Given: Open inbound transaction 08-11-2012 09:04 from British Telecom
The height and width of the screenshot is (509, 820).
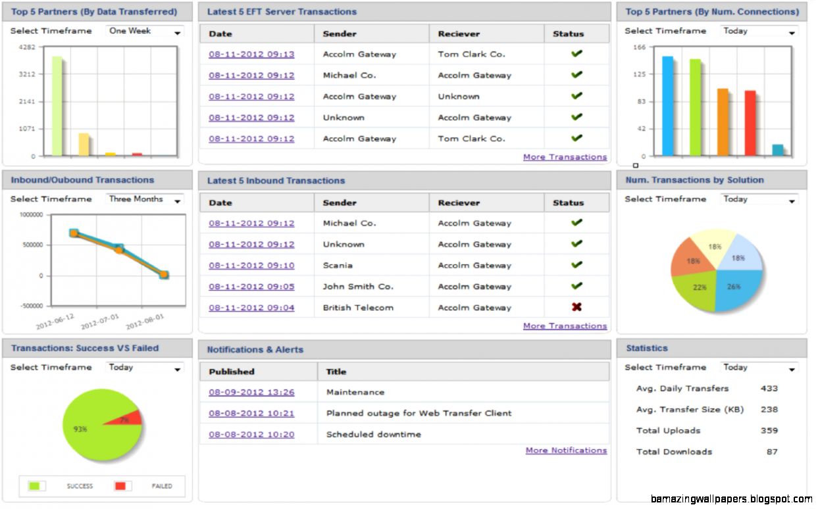Looking at the screenshot, I should 251,308.
